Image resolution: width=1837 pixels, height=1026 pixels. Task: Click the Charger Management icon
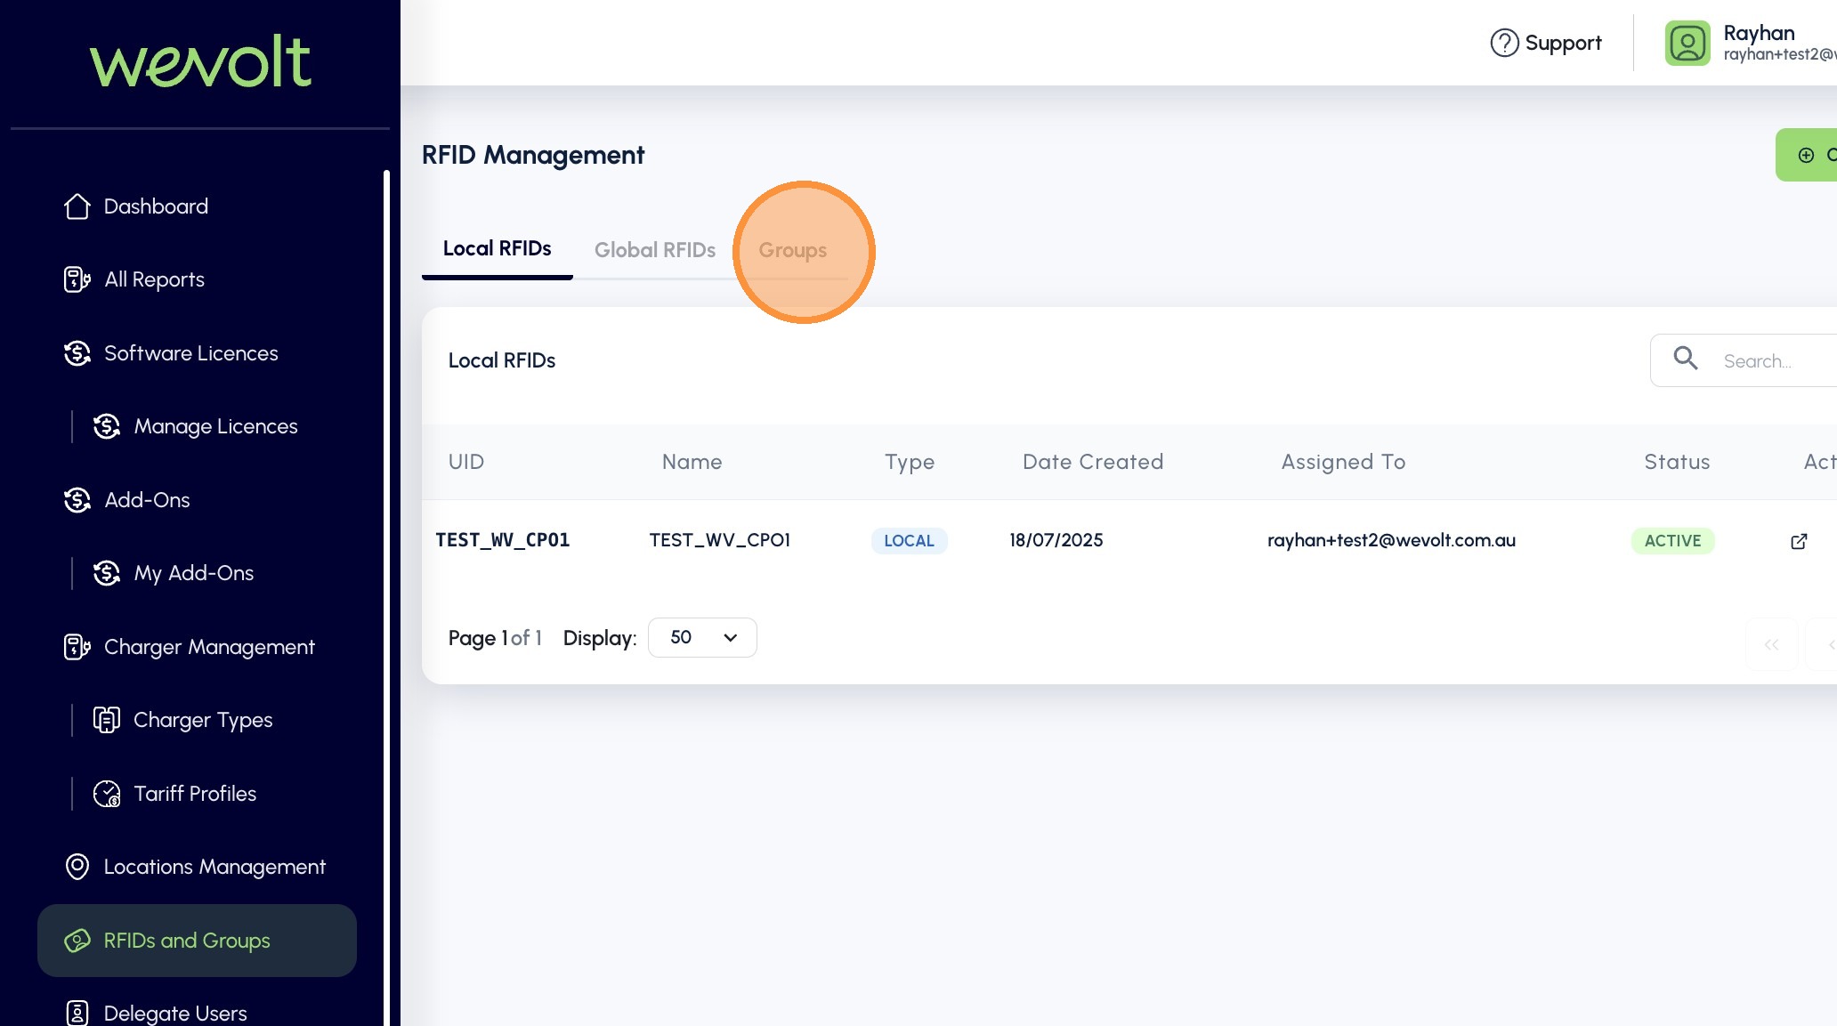77,647
